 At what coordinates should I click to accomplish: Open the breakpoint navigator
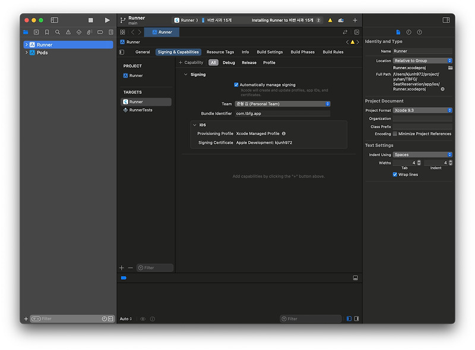[100, 32]
